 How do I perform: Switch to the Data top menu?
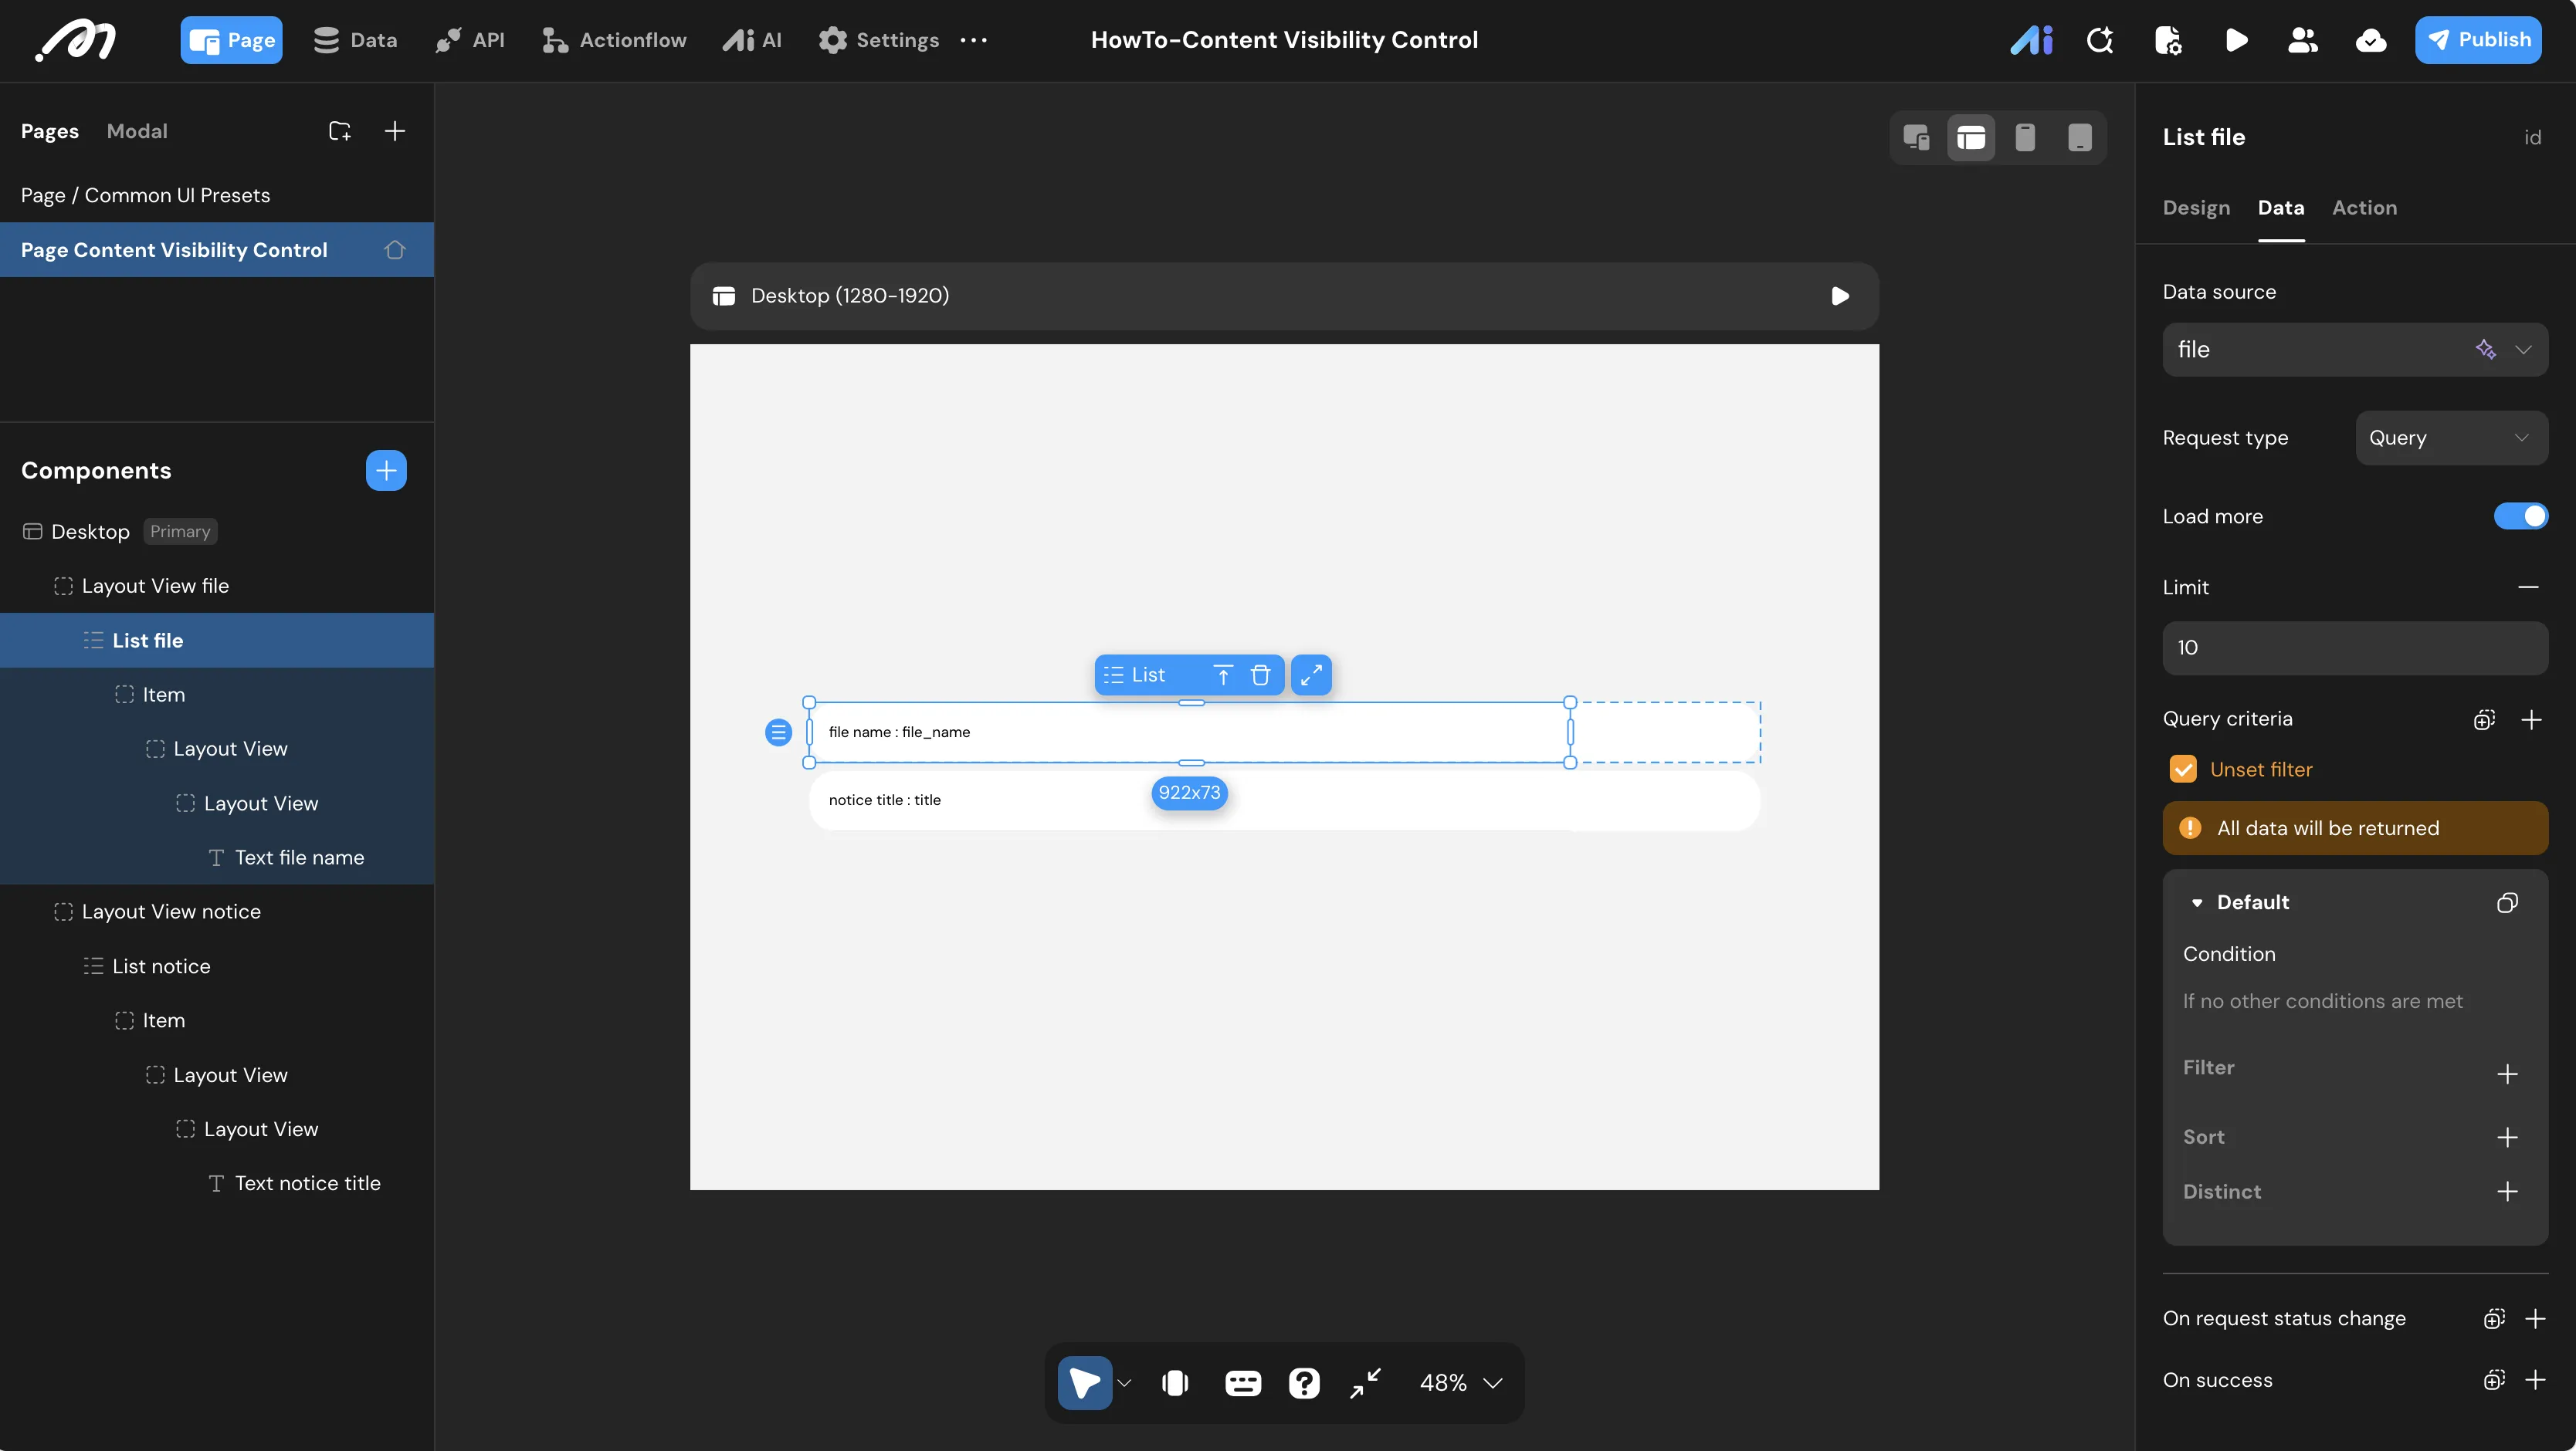356,40
